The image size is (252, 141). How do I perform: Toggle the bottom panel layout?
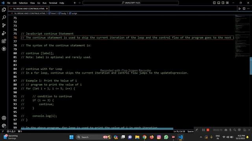coord(219,3)
